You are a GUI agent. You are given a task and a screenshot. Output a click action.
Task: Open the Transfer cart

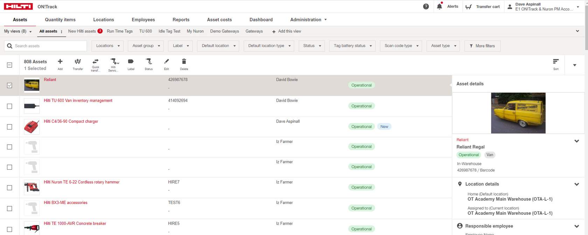click(x=482, y=7)
